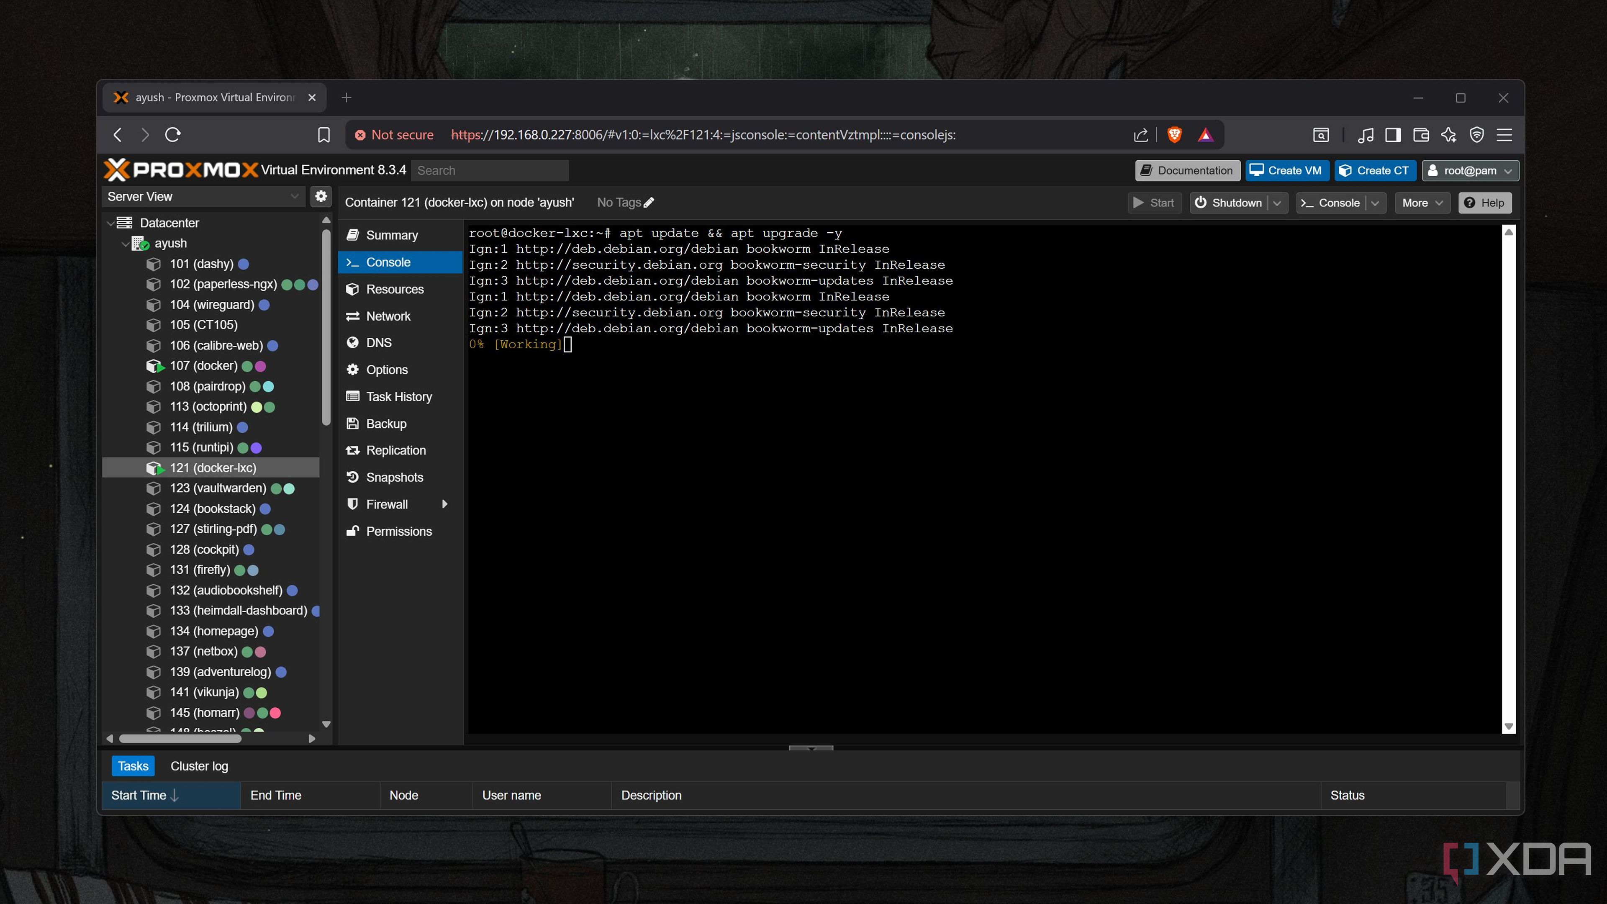The image size is (1607, 904).
Task: Bookmark this page with the bookmark icon
Action: [324, 135]
